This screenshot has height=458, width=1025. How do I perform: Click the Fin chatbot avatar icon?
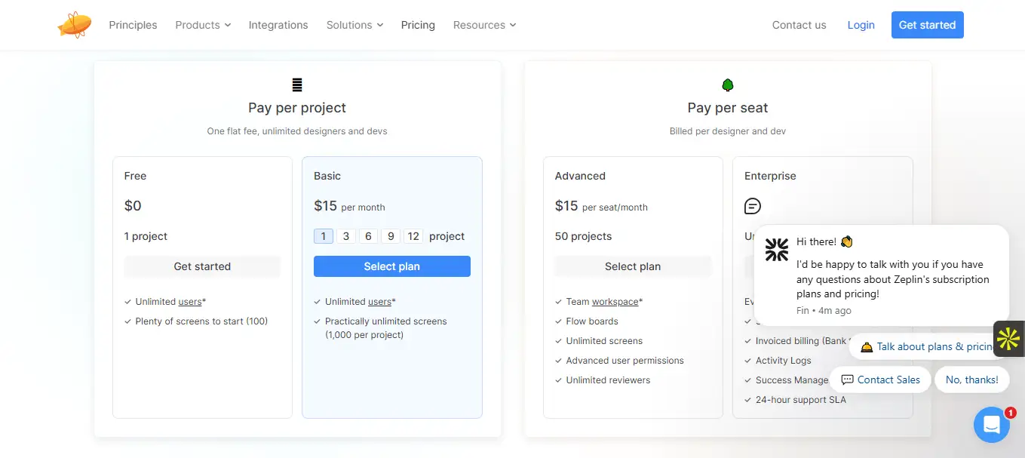pos(776,250)
